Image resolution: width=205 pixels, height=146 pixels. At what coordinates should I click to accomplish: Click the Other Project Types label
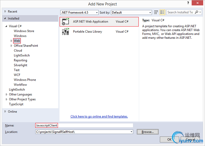22,99
